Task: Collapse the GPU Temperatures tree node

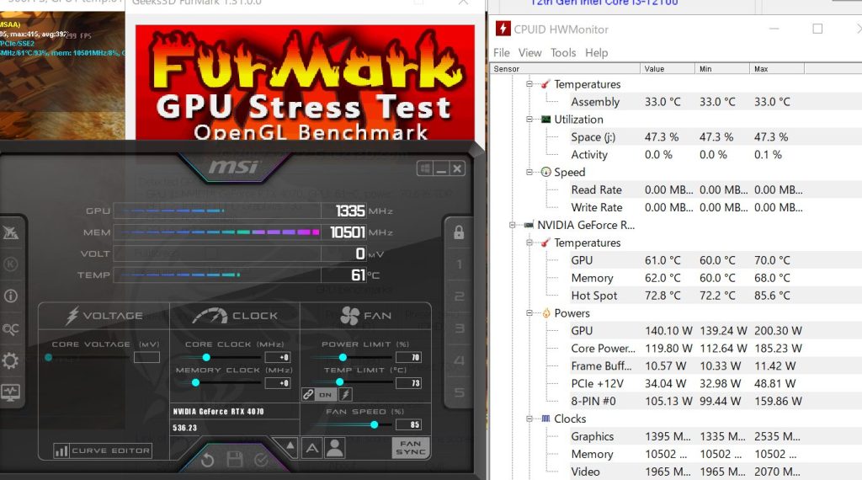Action: (x=529, y=243)
